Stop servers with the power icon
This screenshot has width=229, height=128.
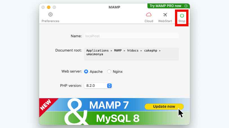click(182, 15)
